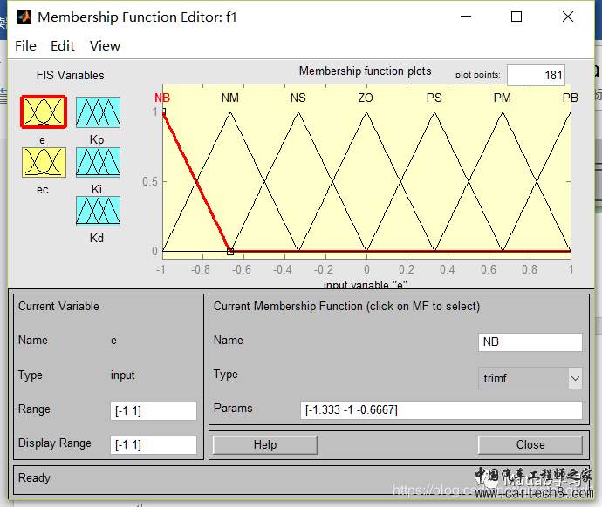This screenshot has height=507, width=602.
Task: Click the MATLAB logo in title bar
Action: [24, 17]
